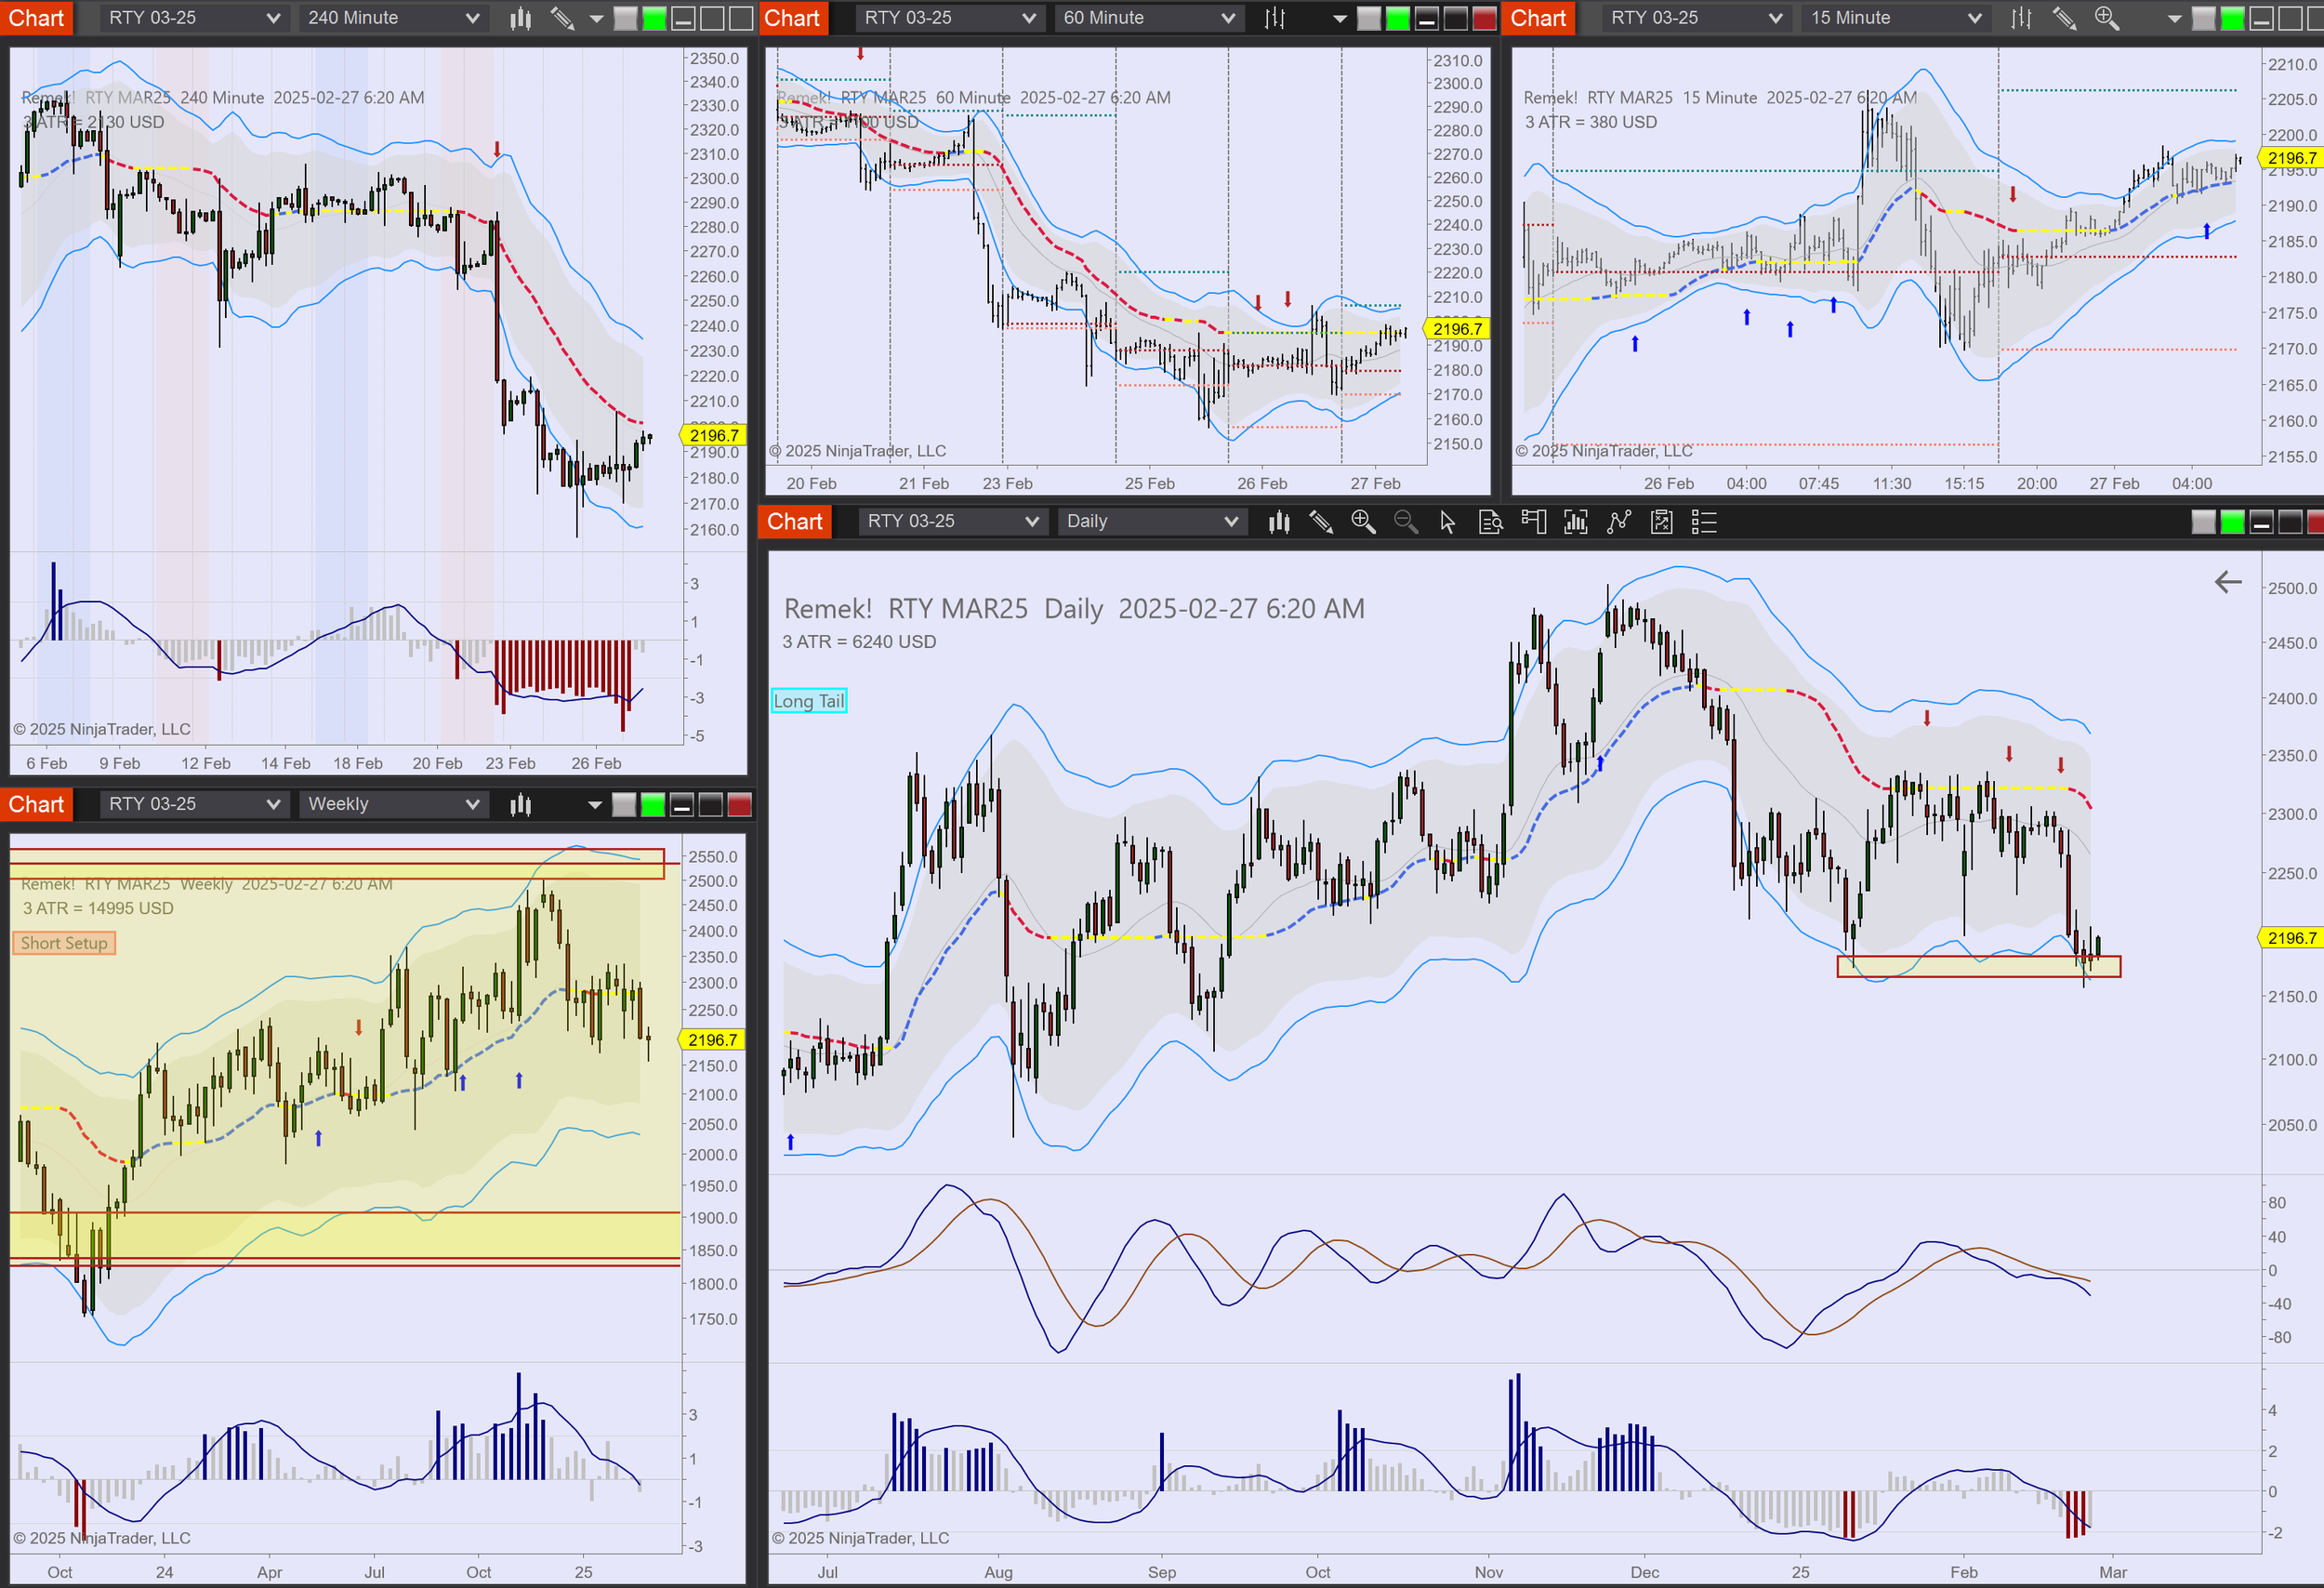
Task: Toggle green link button on Weekly chart
Action: pyautogui.click(x=652, y=805)
